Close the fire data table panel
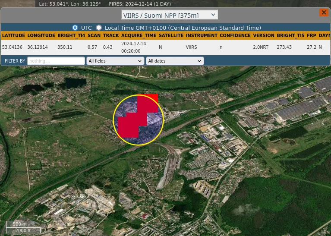Viewport: 331px width, 236px height. click(x=324, y=13)
